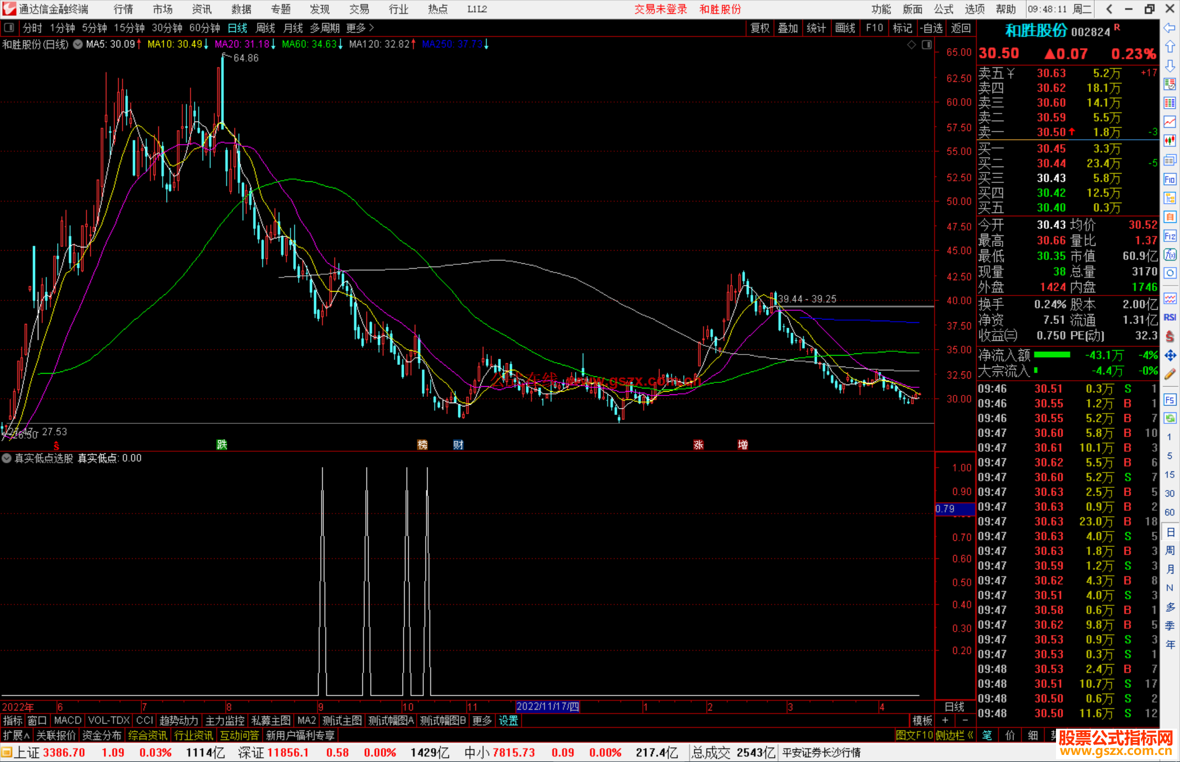Toggle the indicator circle beside 和胜股份(日线)
Image resolution: width=1180 pixels, height=762 pixels.
point(78,44)
